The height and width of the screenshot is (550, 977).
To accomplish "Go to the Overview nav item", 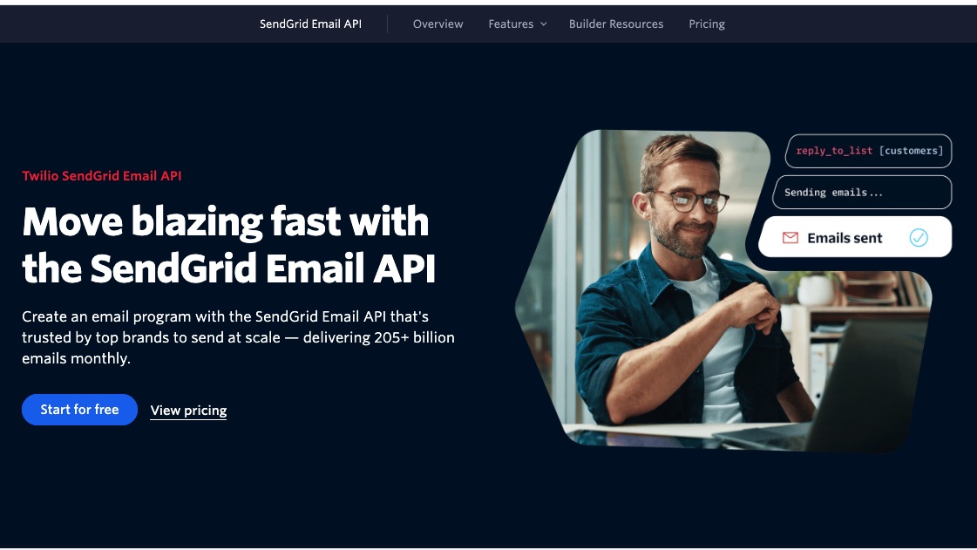I will [x=438, y=24].
